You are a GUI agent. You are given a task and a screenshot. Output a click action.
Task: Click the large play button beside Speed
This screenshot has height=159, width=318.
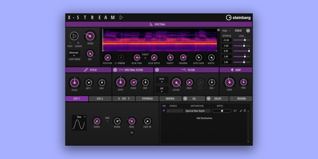(x=74, y=36)
